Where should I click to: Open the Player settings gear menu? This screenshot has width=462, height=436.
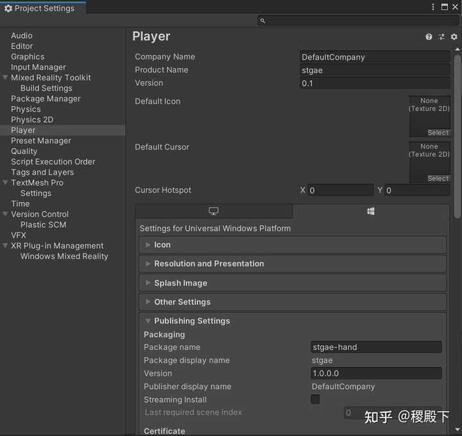point(454,37)
